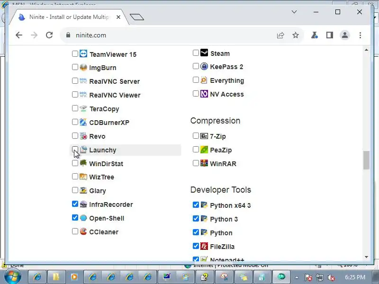This screenshot has width=379, height=284.
Task: Click the TeraCopy icon
Action: tap(83, 108)
